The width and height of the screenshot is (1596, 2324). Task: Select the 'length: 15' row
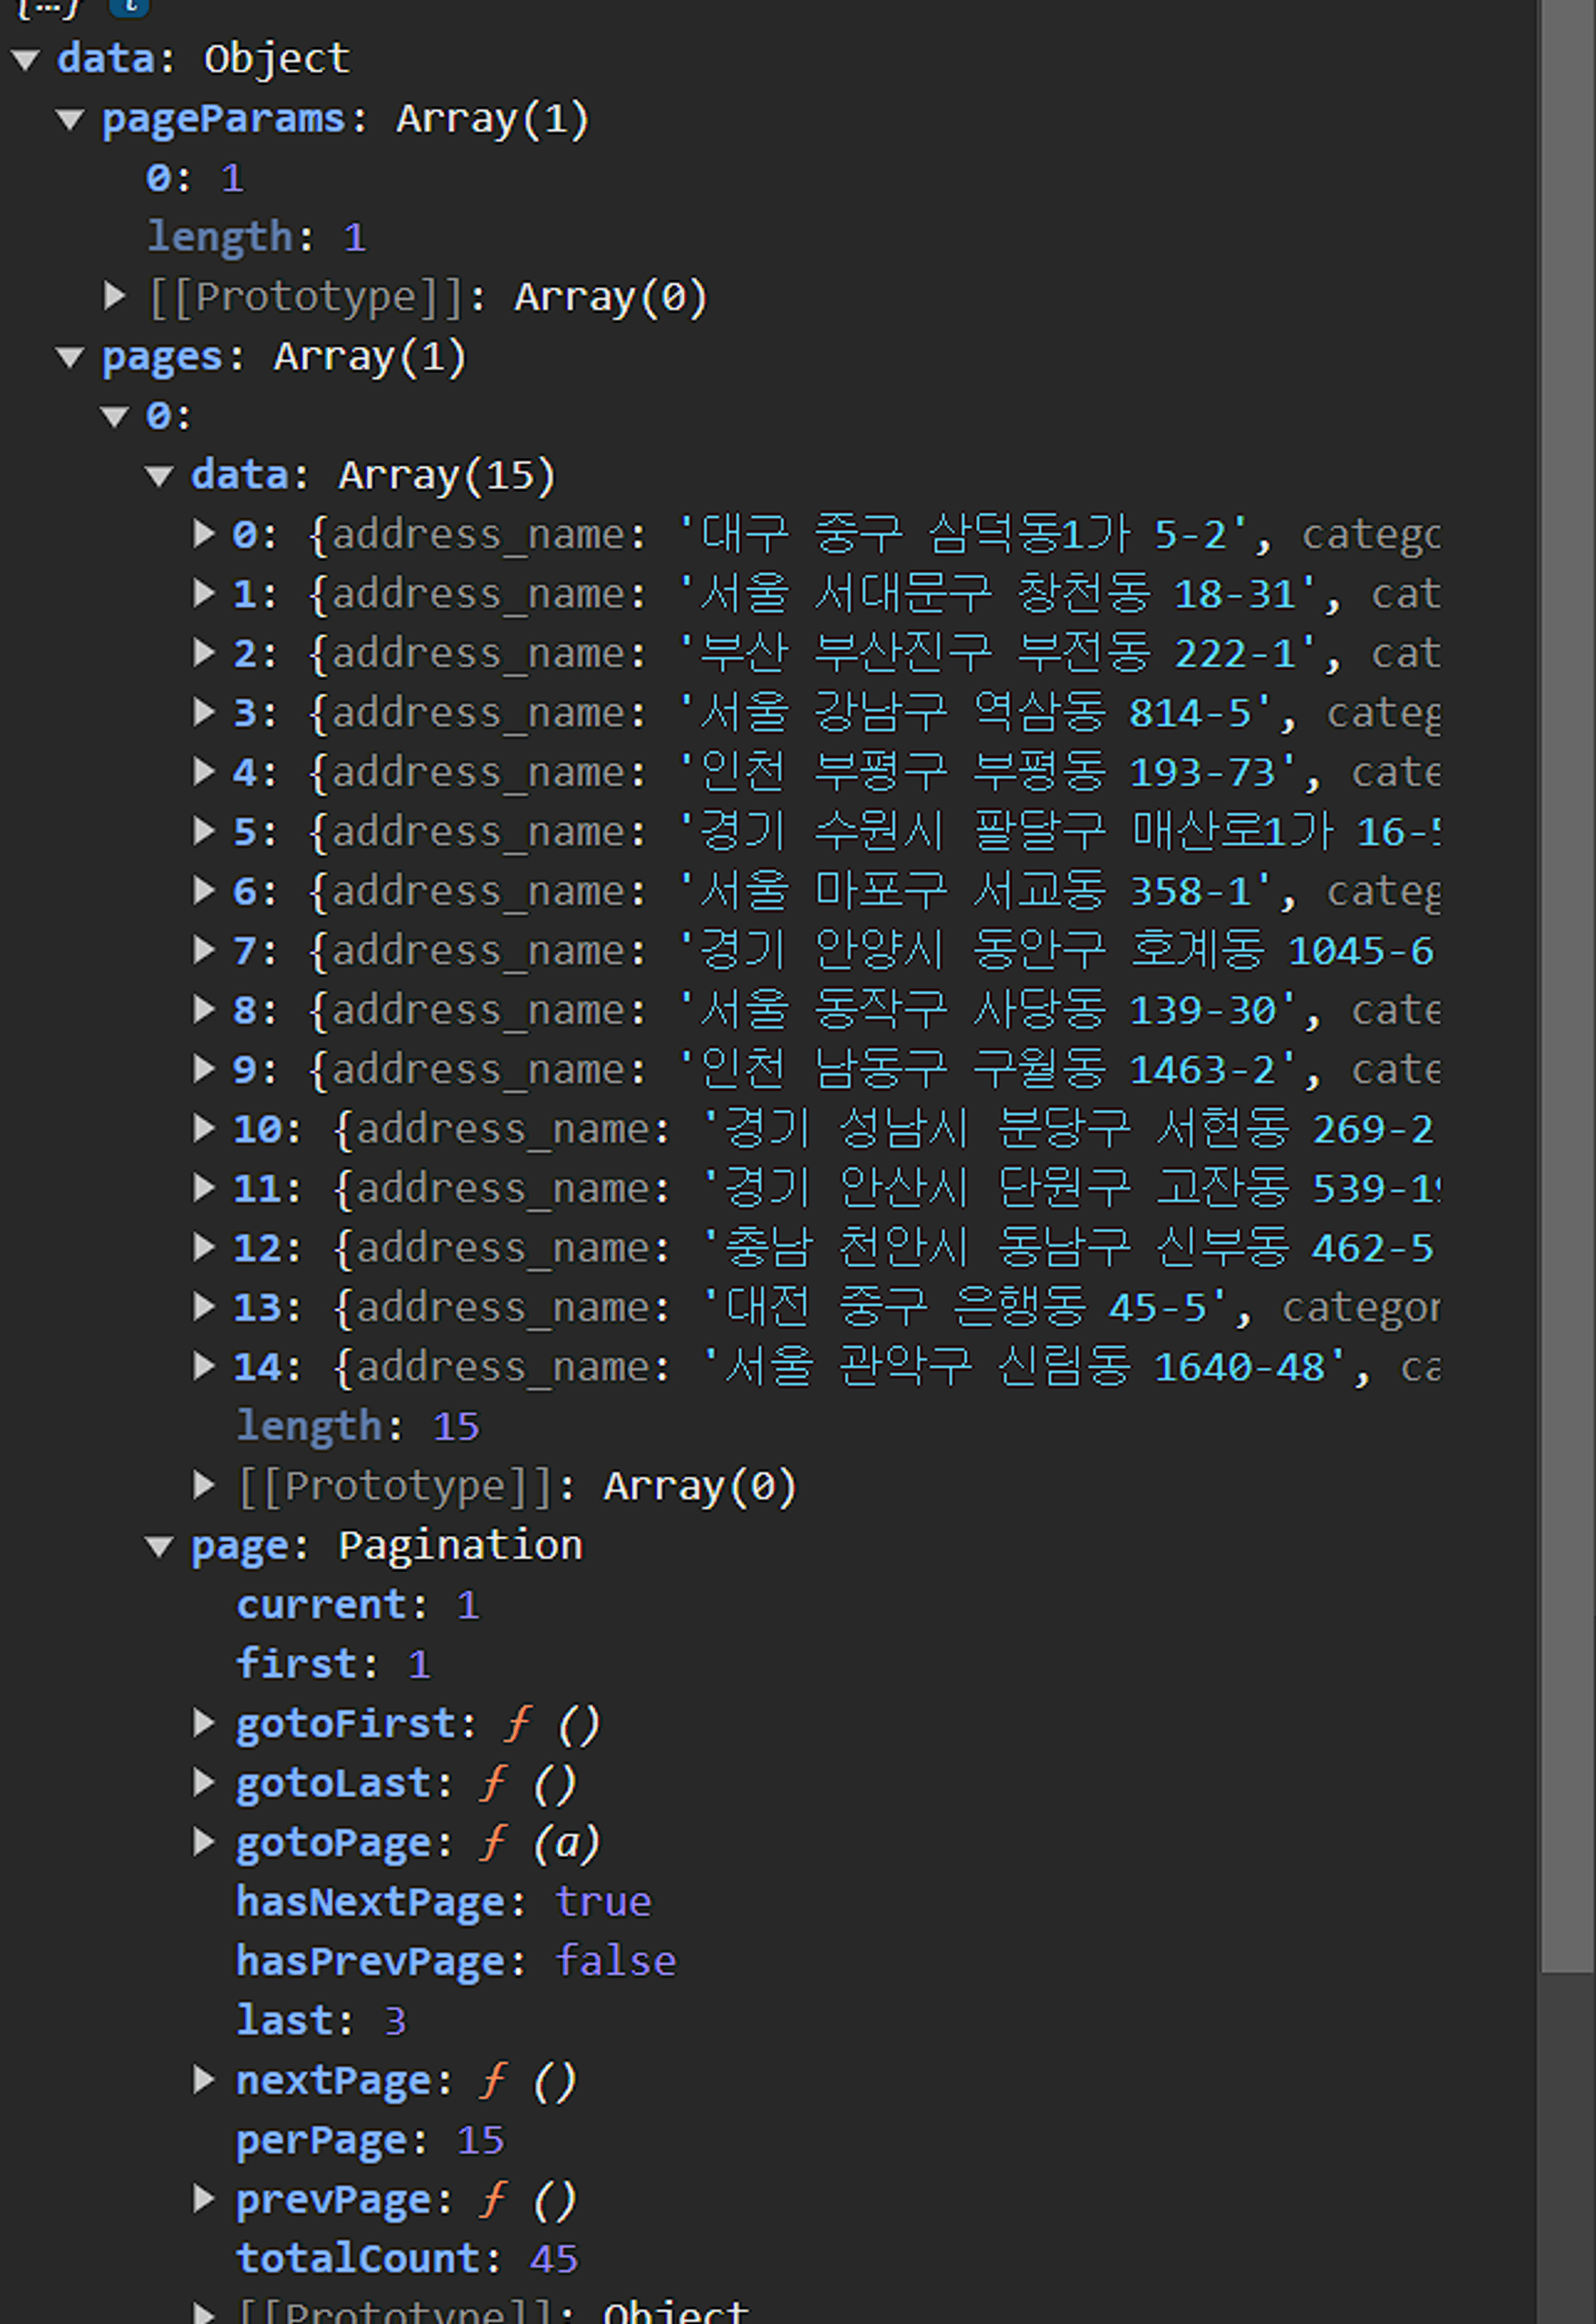click(x=358, y=1426)
